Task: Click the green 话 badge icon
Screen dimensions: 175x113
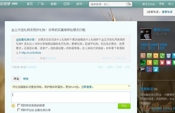Action: click(x=156, y=63)
